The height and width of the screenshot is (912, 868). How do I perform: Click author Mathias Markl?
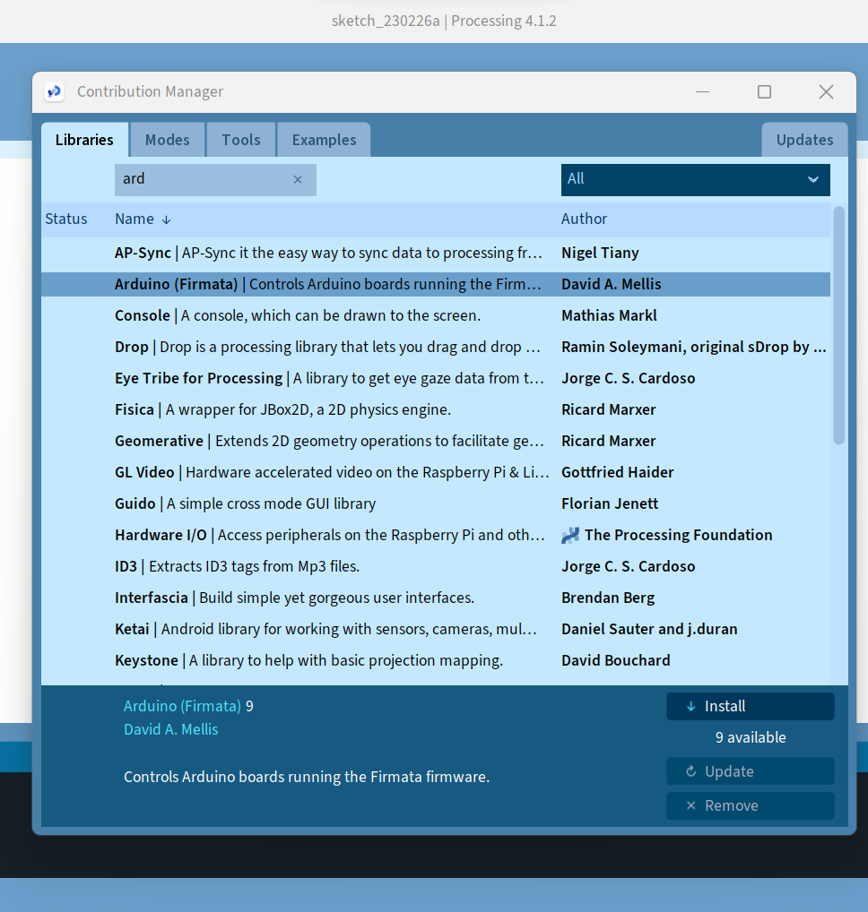pyautogui.click(x=609, y=316)
